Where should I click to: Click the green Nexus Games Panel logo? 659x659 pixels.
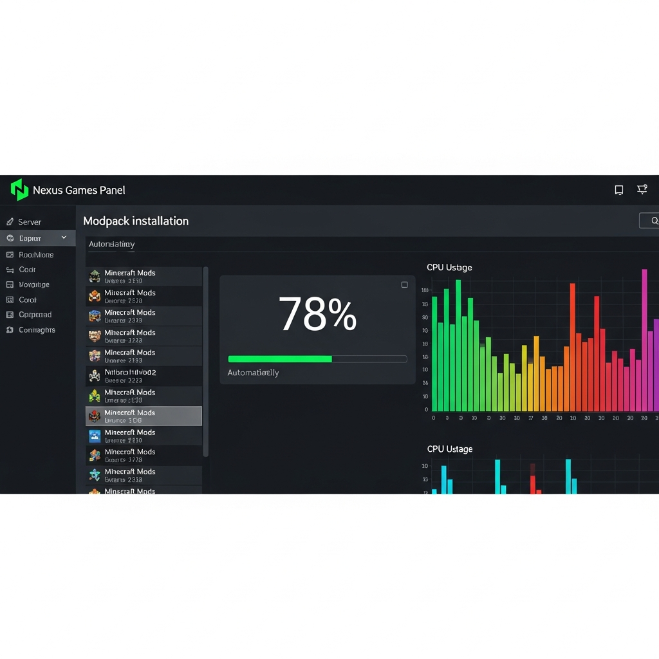click(19, 190)
